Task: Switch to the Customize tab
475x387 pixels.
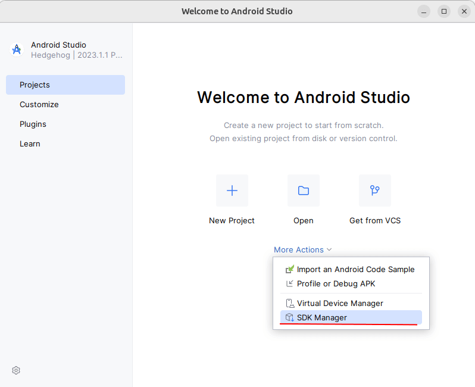Action: point(65,104)
